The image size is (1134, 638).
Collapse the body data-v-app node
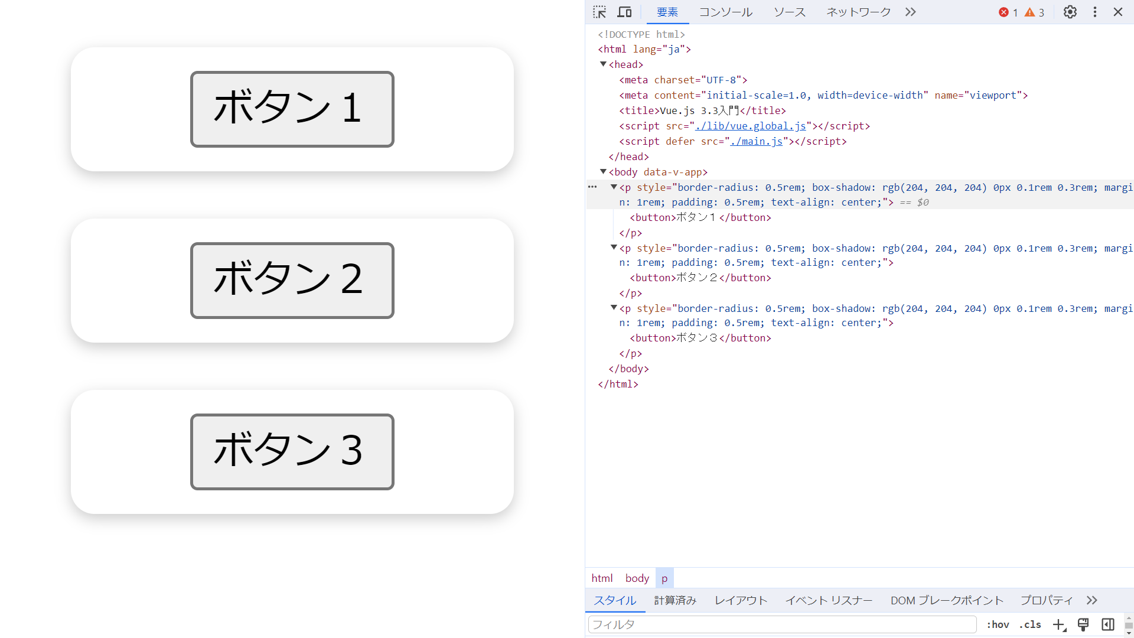point(603,172)
